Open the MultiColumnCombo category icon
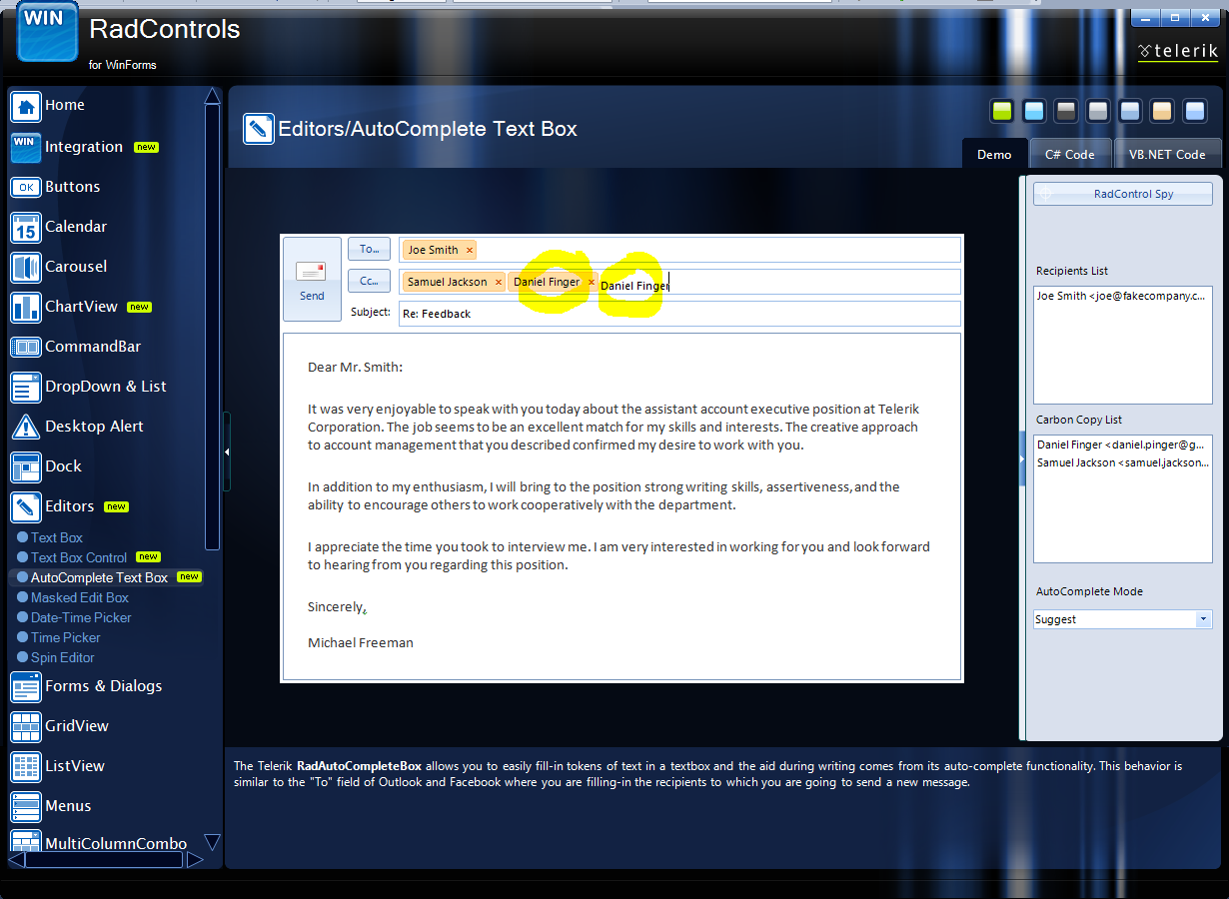Viewport: 1229px width, 899px height. click(x=25, y=841)
